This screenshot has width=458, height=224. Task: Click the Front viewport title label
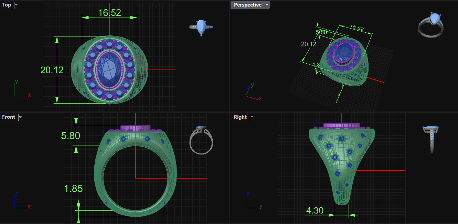9,117
